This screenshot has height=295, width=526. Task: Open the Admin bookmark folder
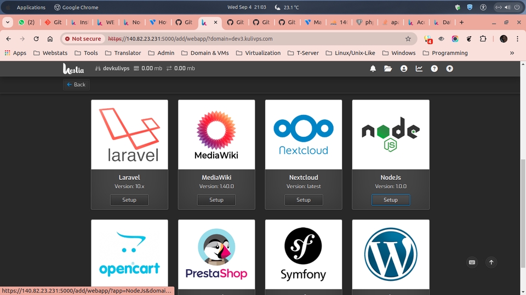point(161,53)
